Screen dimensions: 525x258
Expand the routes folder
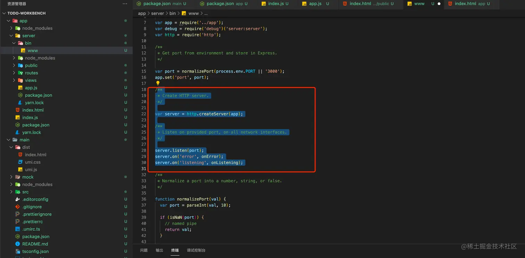[14, 73]
